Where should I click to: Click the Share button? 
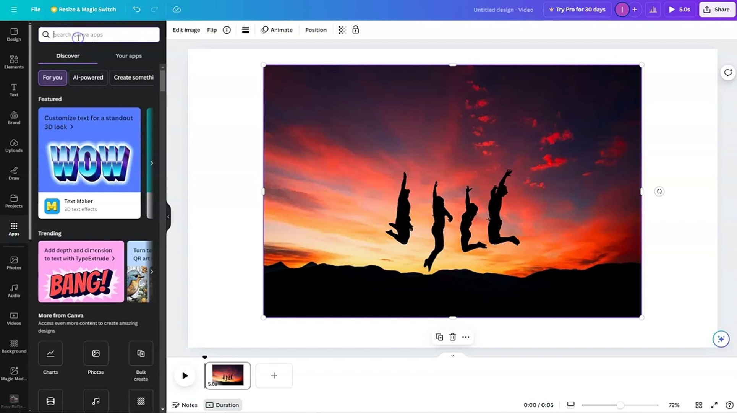pyautogui.click(x=716, y=10)
